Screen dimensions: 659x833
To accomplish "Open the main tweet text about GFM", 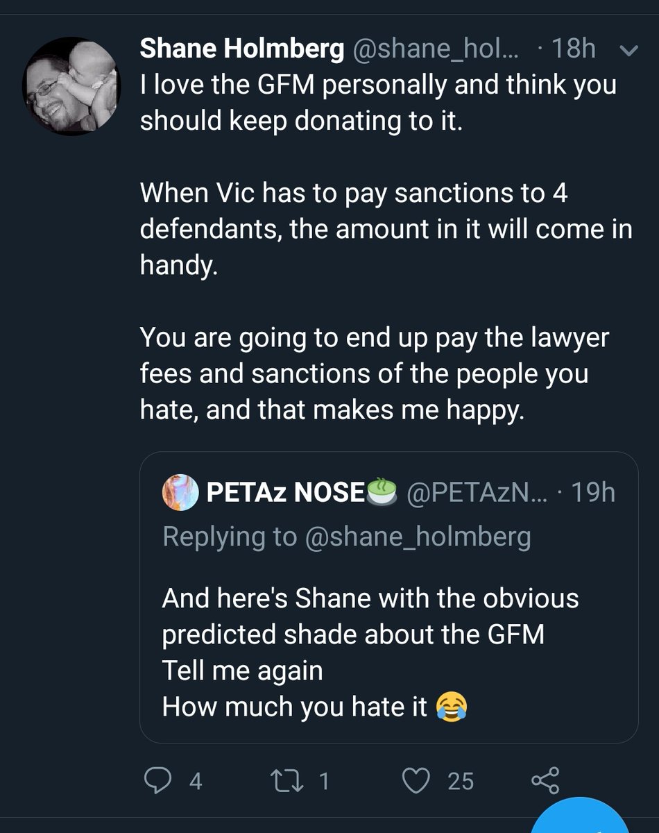I will coord(386,248).
